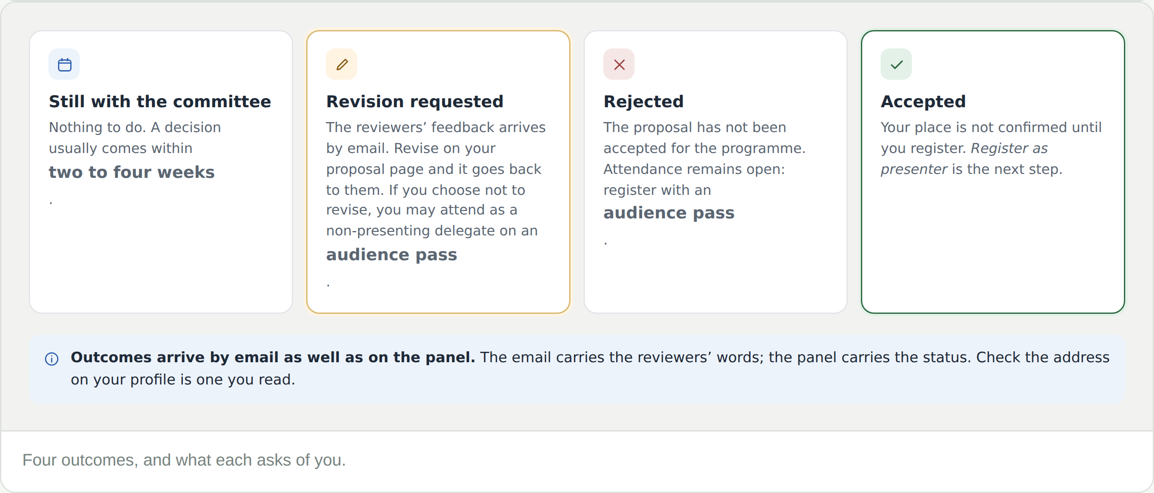Click the Accepted card description text
1154x493 pixels.
[991, 148]
